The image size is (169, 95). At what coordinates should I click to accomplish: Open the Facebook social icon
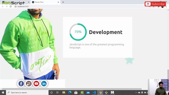pyautogui.click(x=21, y=84)
